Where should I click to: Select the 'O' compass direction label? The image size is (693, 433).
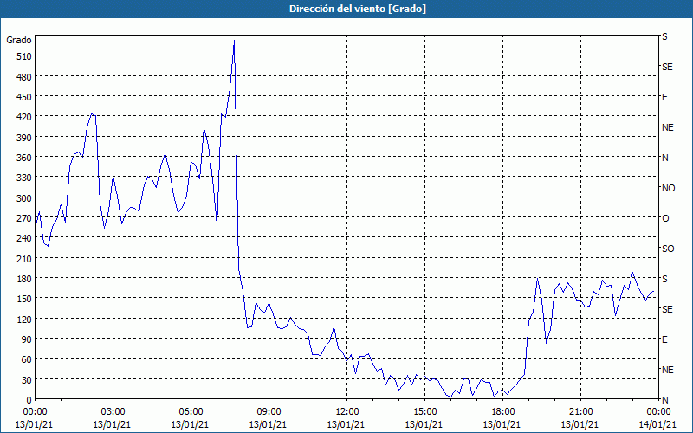coord(665,218)
